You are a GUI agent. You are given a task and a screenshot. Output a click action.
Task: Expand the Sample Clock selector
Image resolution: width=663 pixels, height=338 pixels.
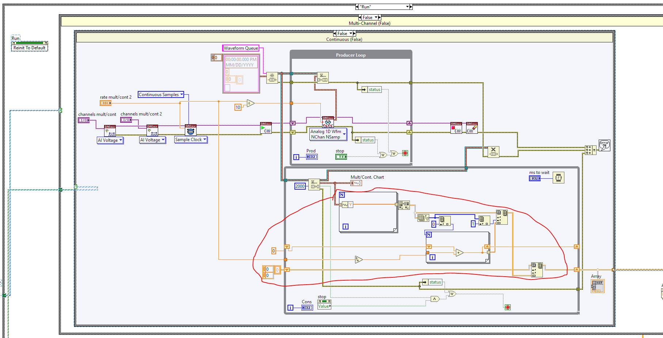(191, 140)
